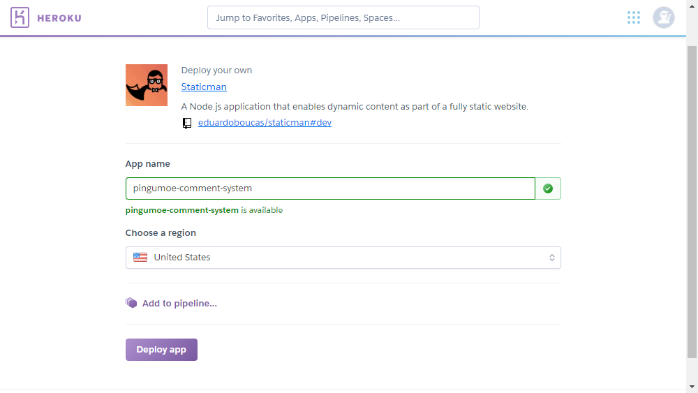Open the Staticman link
Viewport: 698px width, 393px height.
coord(204,87)
